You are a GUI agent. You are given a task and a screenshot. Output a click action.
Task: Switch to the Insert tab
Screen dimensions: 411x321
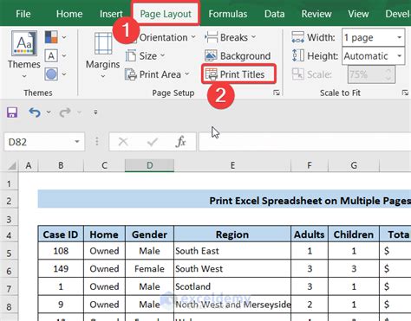(x=111, y=14)
